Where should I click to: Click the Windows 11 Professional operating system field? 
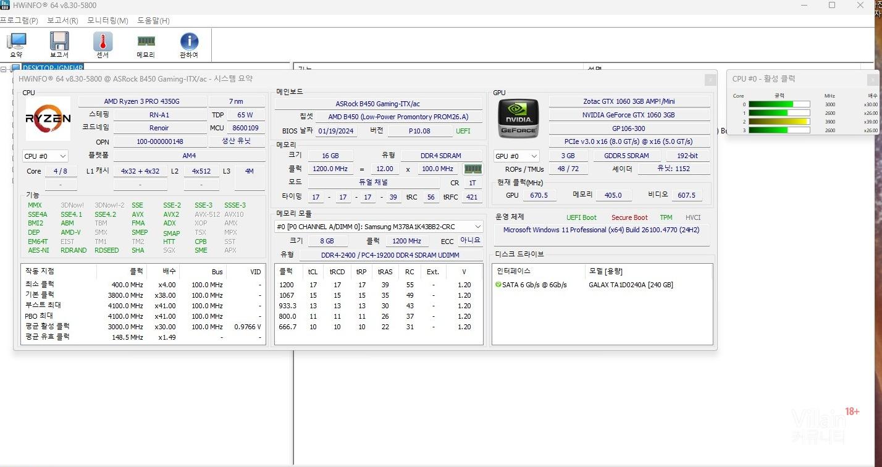[602, 230]
